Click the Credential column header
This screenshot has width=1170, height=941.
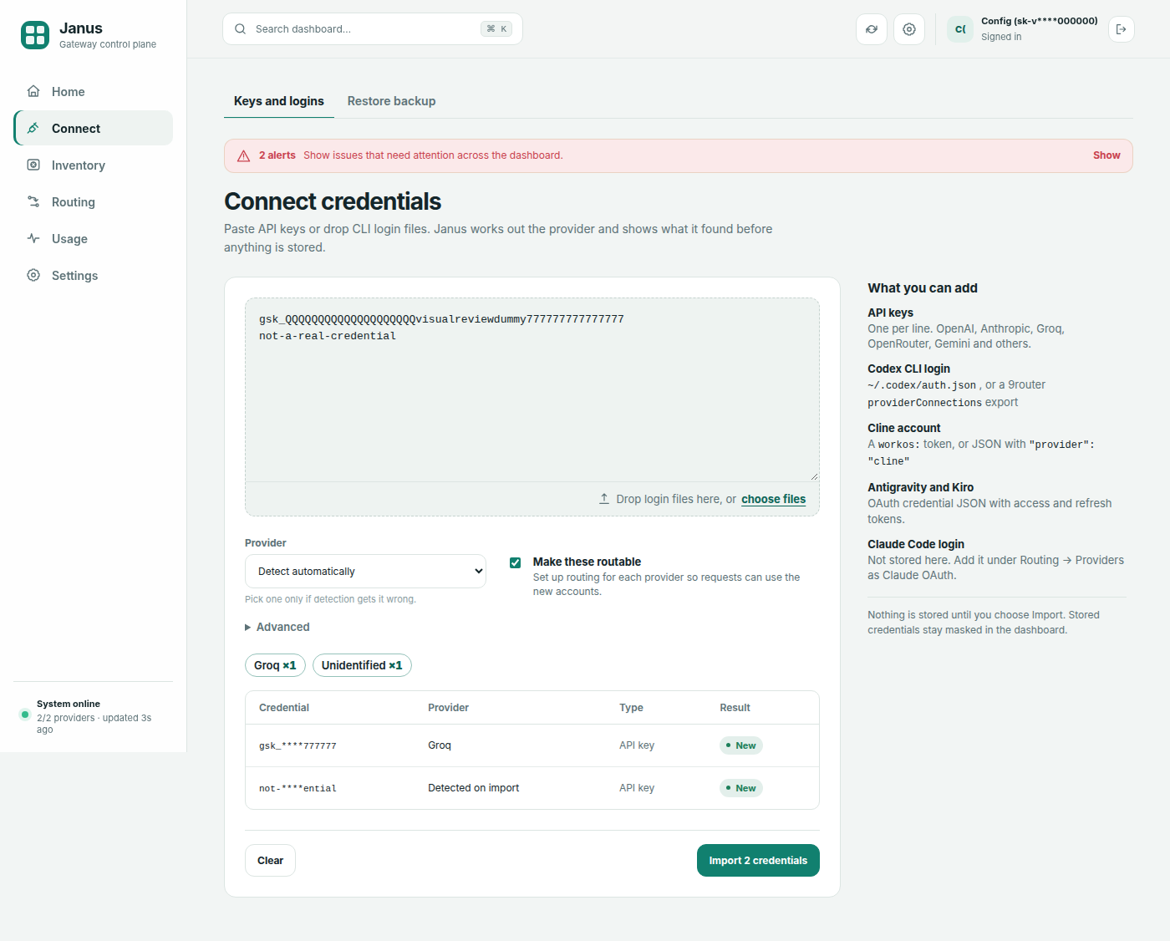click(284, 708)
